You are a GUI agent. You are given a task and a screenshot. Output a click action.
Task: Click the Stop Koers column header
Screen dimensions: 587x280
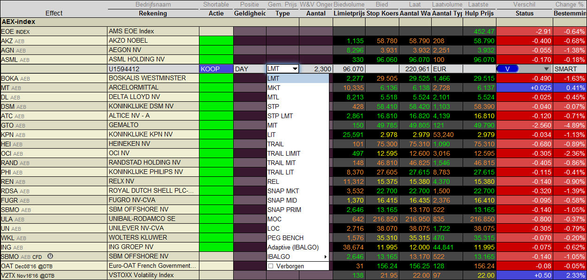coord(382,13)
